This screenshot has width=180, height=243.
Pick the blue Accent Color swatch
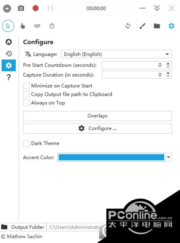coord(111,157)
